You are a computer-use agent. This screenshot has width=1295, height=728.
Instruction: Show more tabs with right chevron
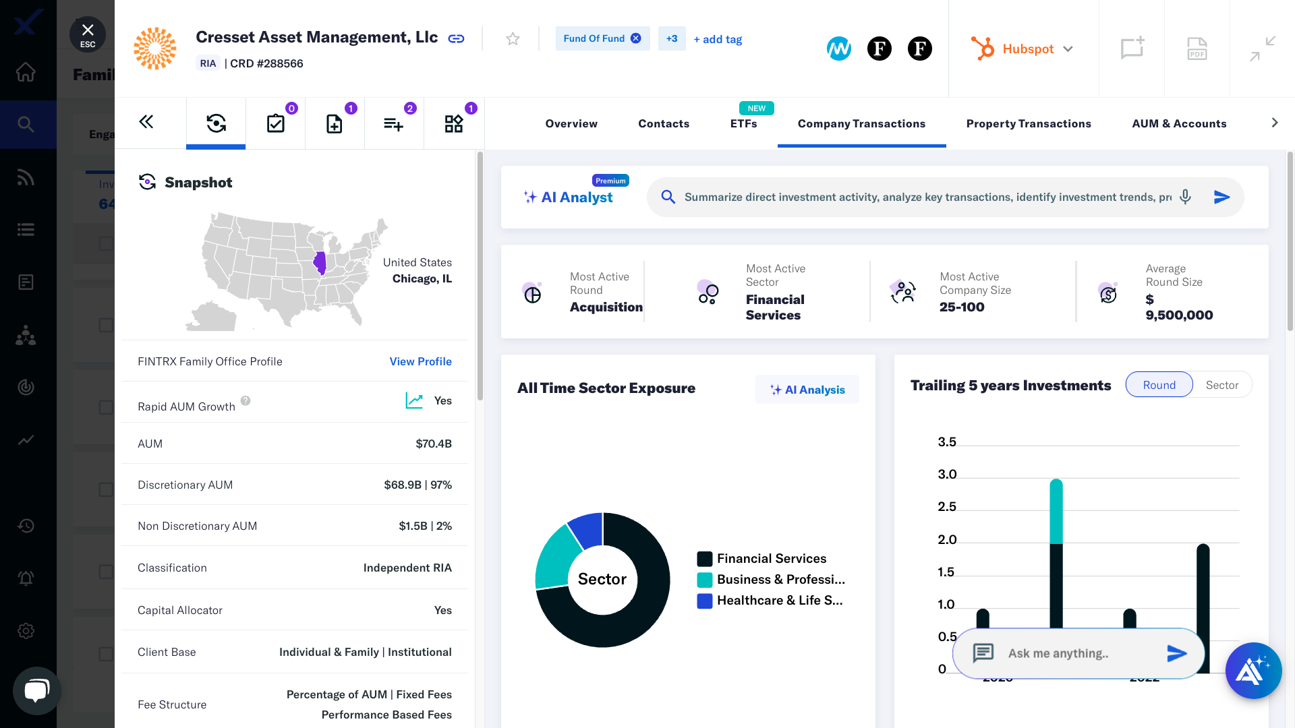pyautogui.click(x=1275, y=123)
